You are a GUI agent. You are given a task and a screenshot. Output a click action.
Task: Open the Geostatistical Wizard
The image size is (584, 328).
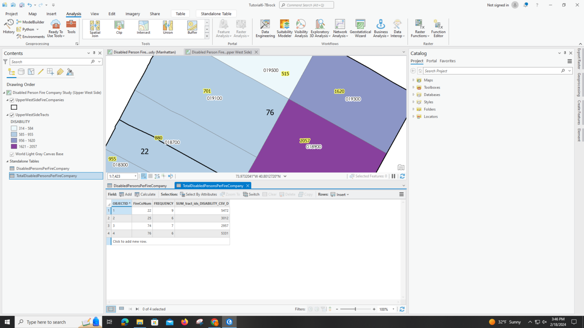pos(360,28)
